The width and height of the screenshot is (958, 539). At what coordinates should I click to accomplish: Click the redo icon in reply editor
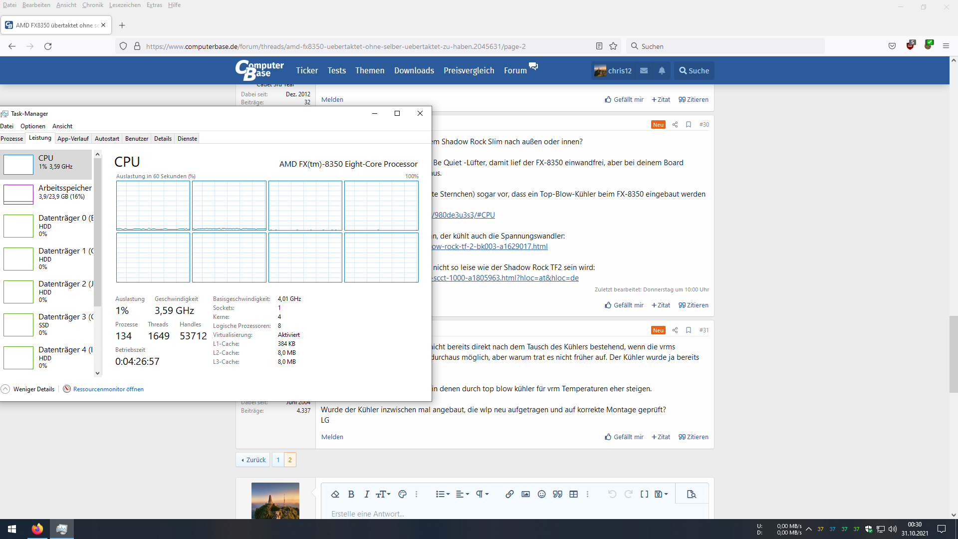click(x=628, y=494)
